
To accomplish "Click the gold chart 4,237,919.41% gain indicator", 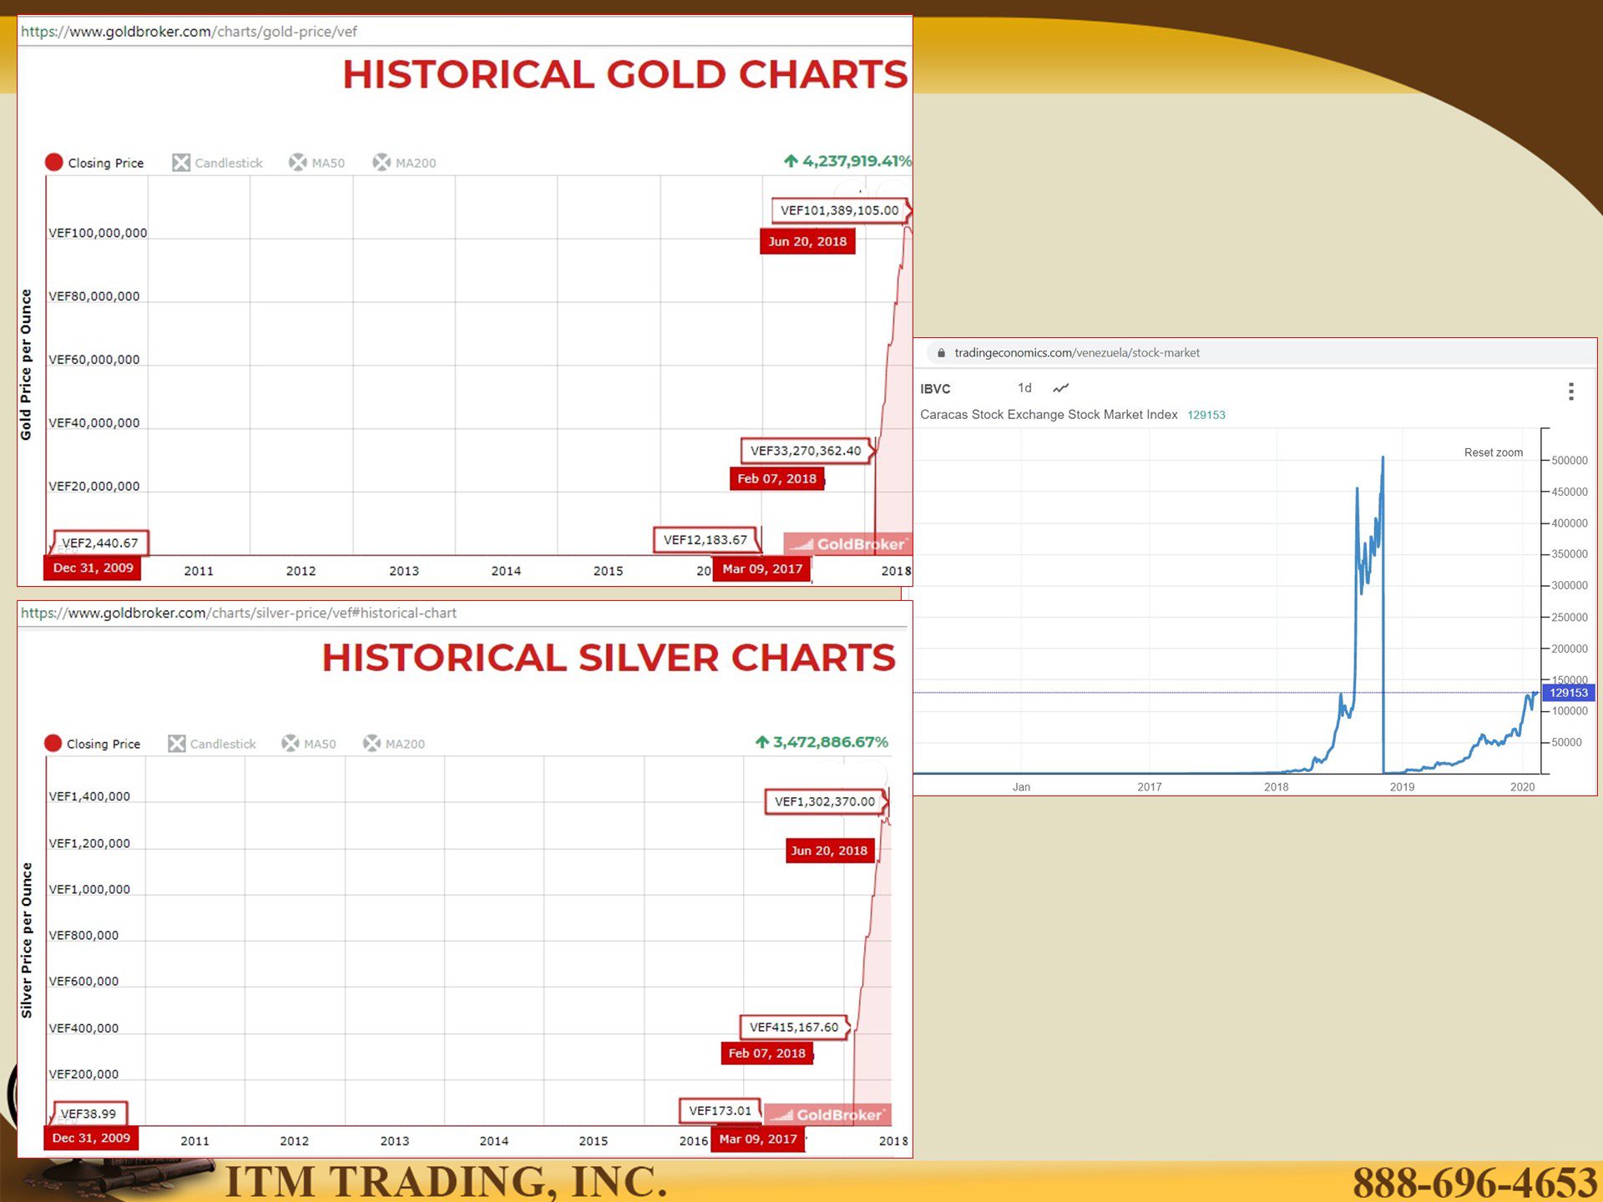I will coord(847,161).
